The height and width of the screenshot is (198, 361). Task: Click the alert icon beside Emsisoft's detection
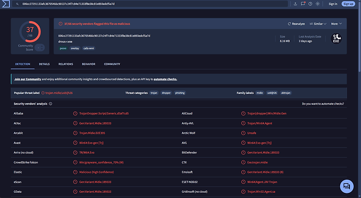coord(243,172)
